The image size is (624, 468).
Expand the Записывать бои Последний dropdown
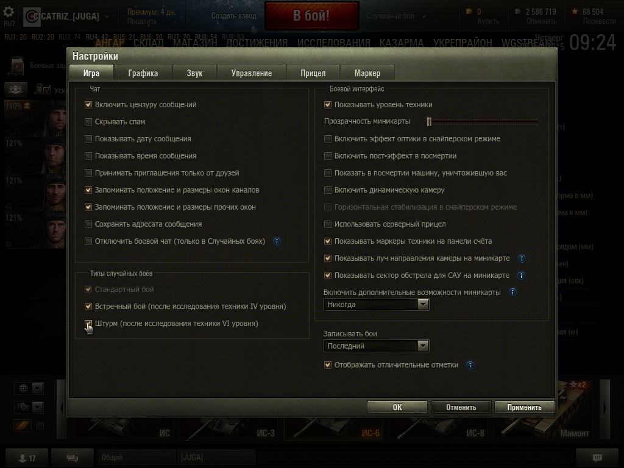376,346
